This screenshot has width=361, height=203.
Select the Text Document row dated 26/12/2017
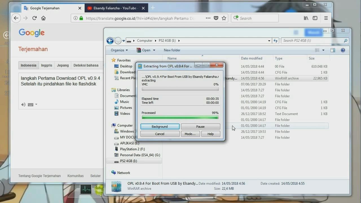(x=247, y=114)
